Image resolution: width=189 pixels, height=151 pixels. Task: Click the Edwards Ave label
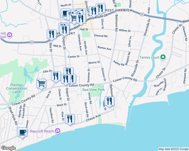[80, 43]
